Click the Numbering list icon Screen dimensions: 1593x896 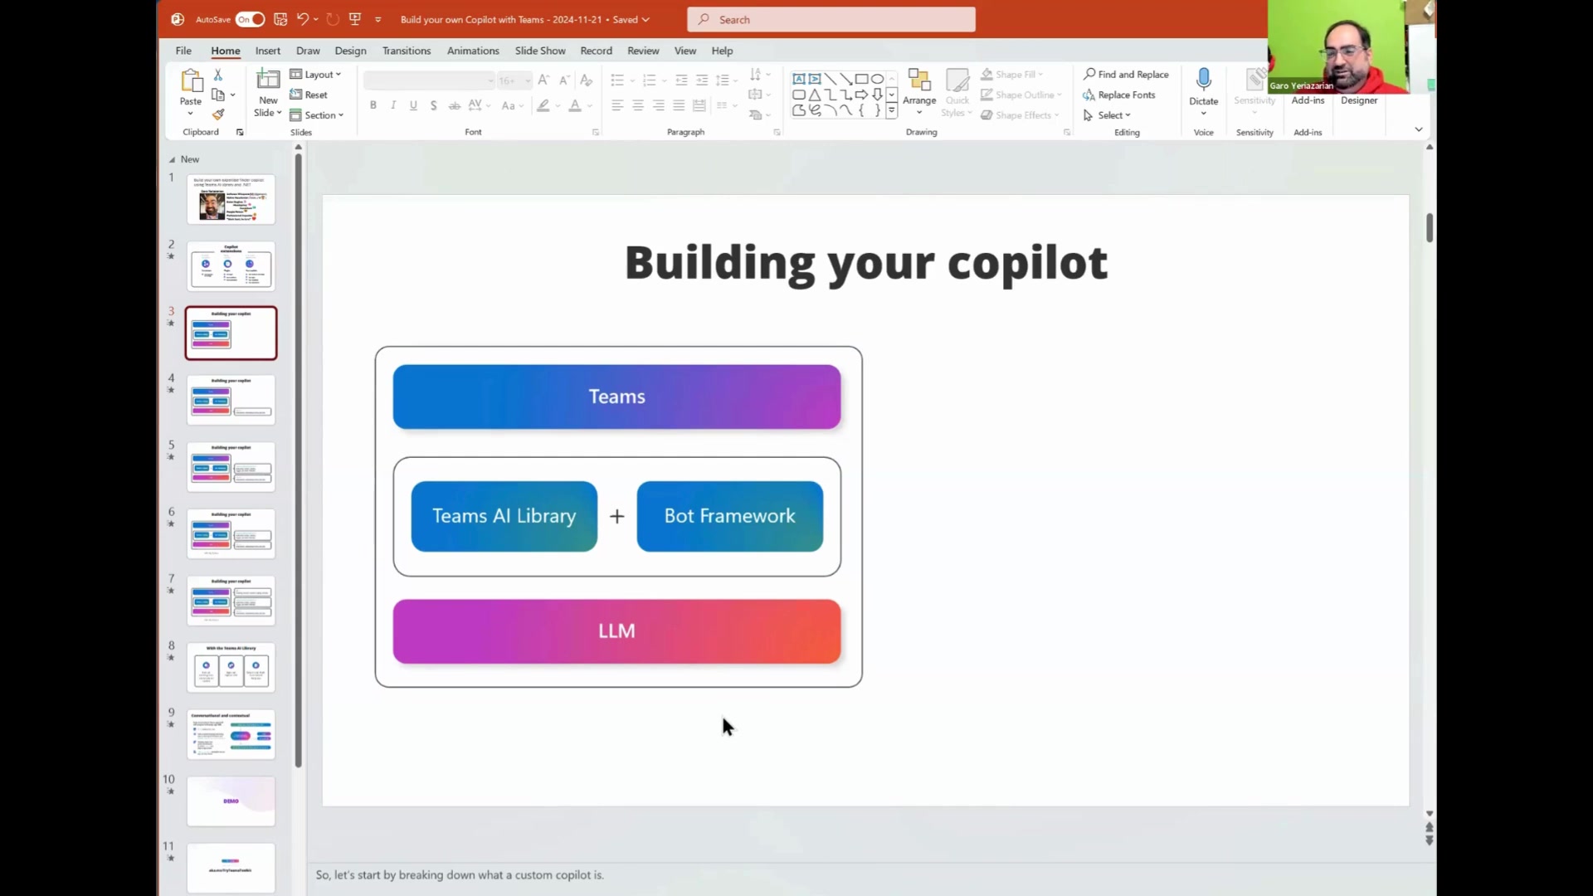click(649, 80)
